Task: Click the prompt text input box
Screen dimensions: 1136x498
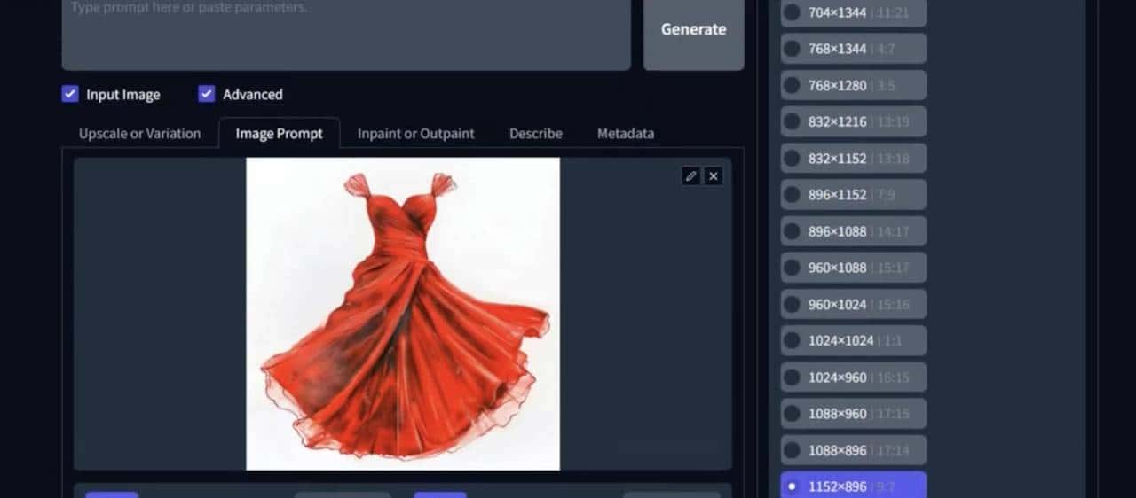Action: [x=346, y=31]
